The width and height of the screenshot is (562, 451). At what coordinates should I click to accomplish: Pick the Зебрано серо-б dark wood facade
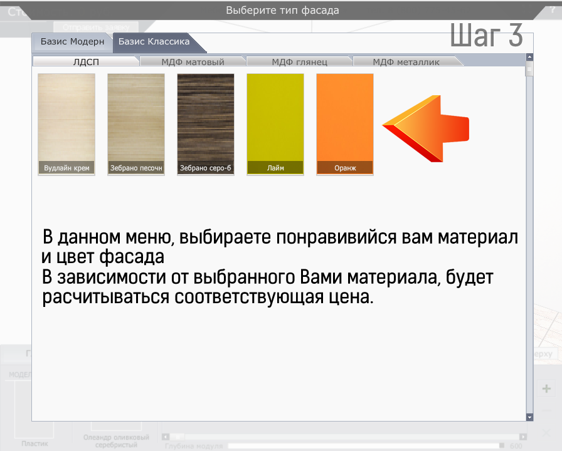click(x=206, y=124)
